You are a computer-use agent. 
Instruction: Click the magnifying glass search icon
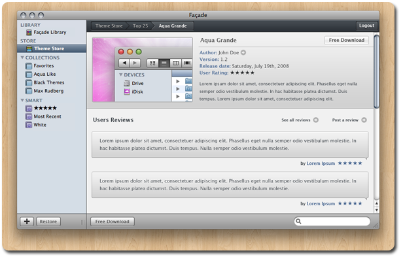point(298,221)
